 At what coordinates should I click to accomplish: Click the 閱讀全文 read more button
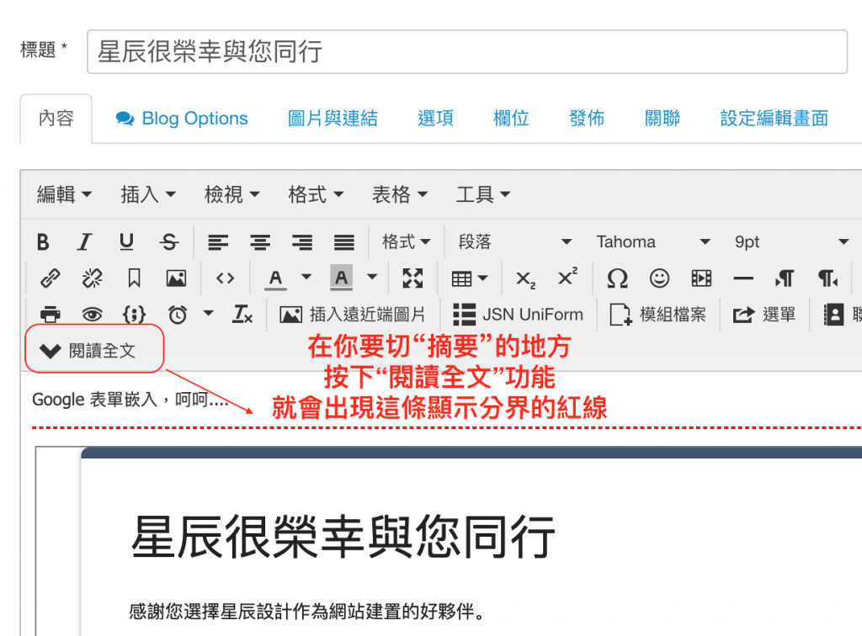(93, 350)
